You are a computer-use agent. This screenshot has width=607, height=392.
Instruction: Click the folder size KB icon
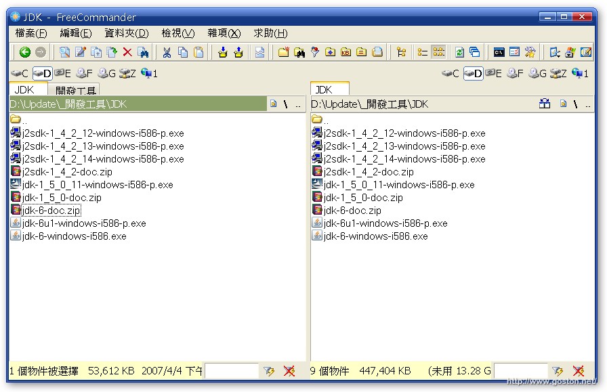[346, 52]
